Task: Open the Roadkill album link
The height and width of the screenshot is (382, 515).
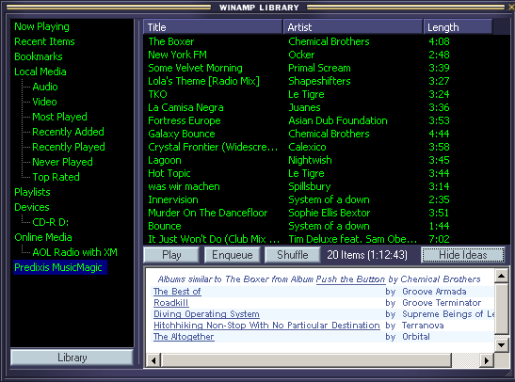Action: click(170, 303)
